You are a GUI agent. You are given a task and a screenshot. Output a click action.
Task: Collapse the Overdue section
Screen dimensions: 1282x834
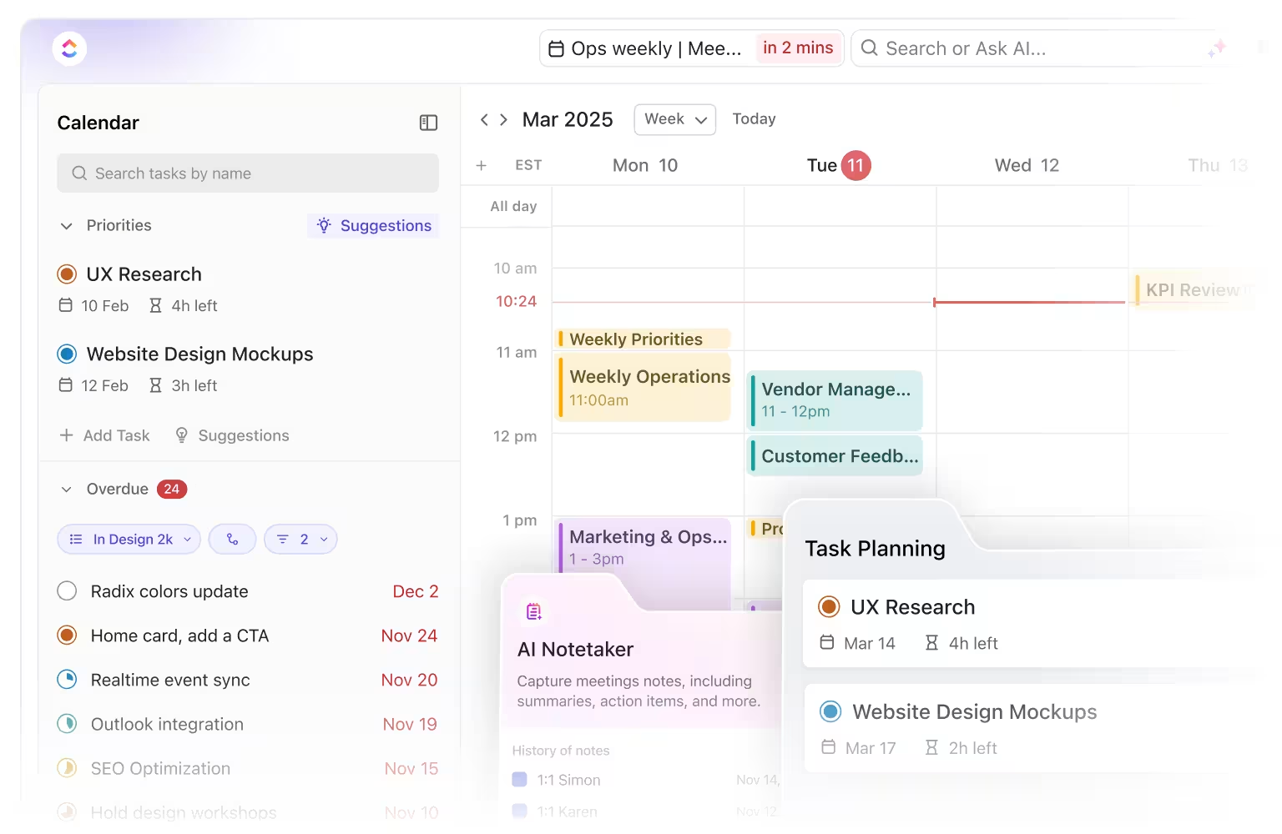coord(66,489)
